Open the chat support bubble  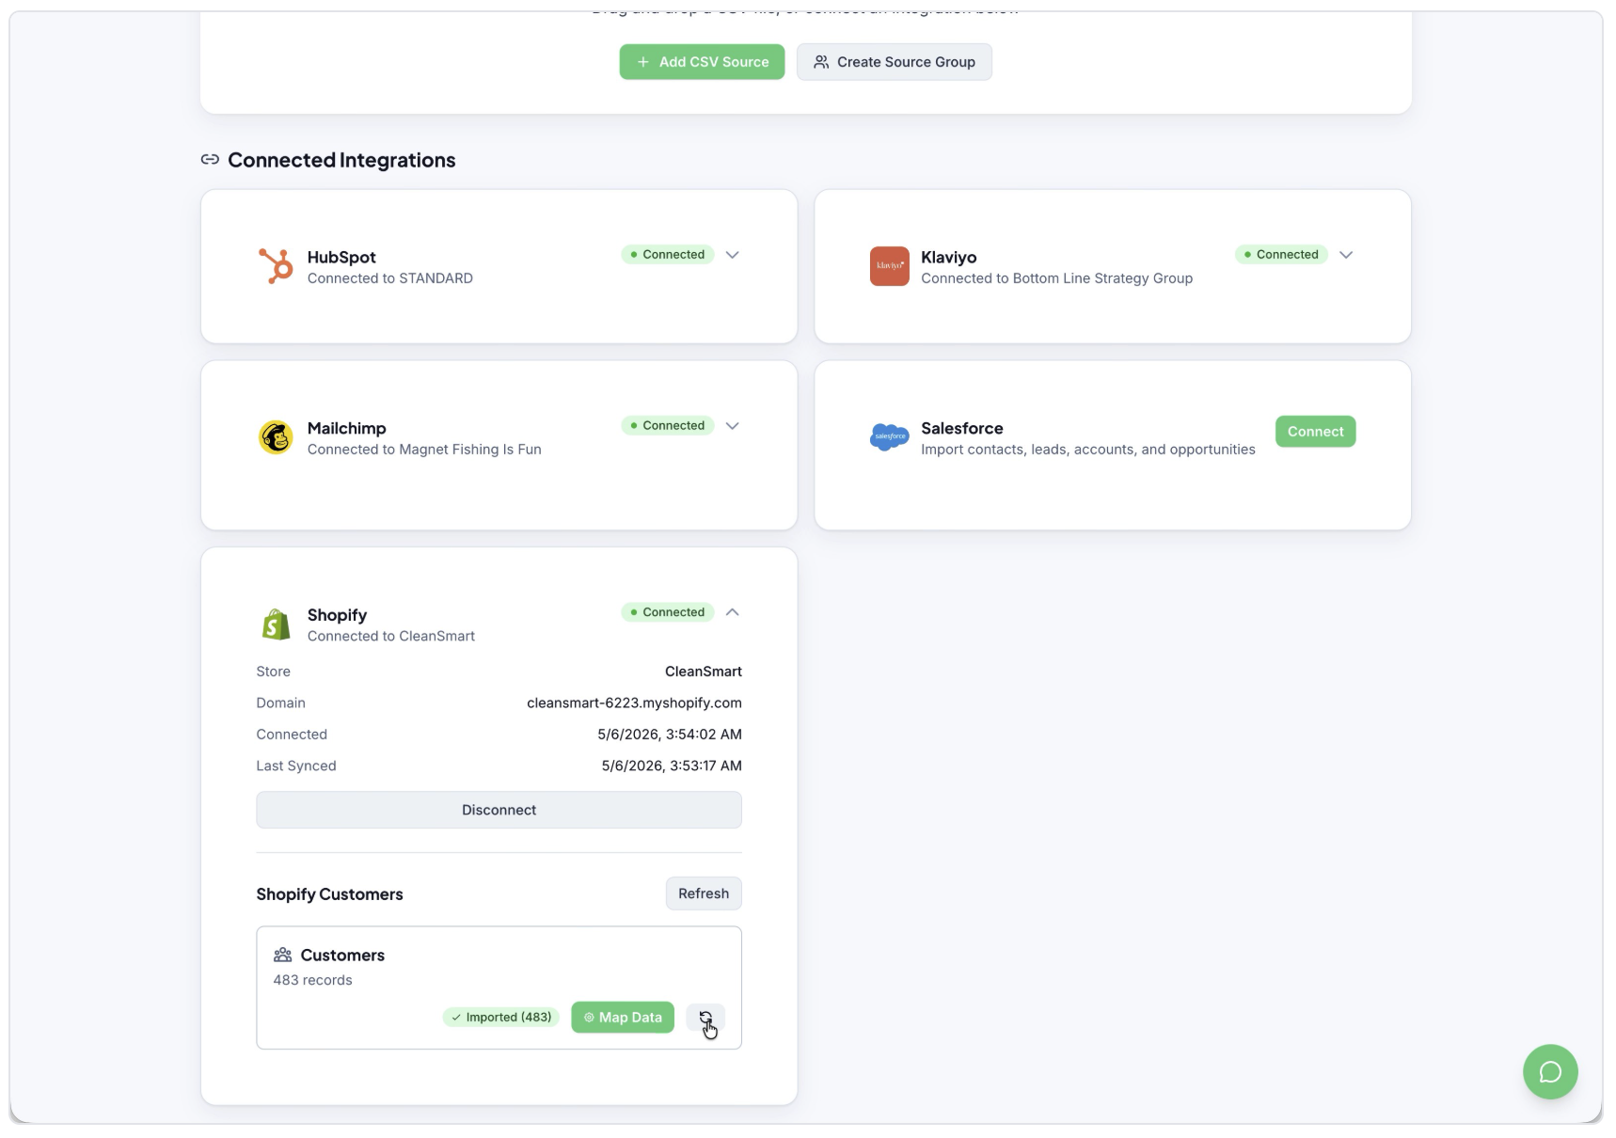pyautogui.click(x=1549, y=1071)
